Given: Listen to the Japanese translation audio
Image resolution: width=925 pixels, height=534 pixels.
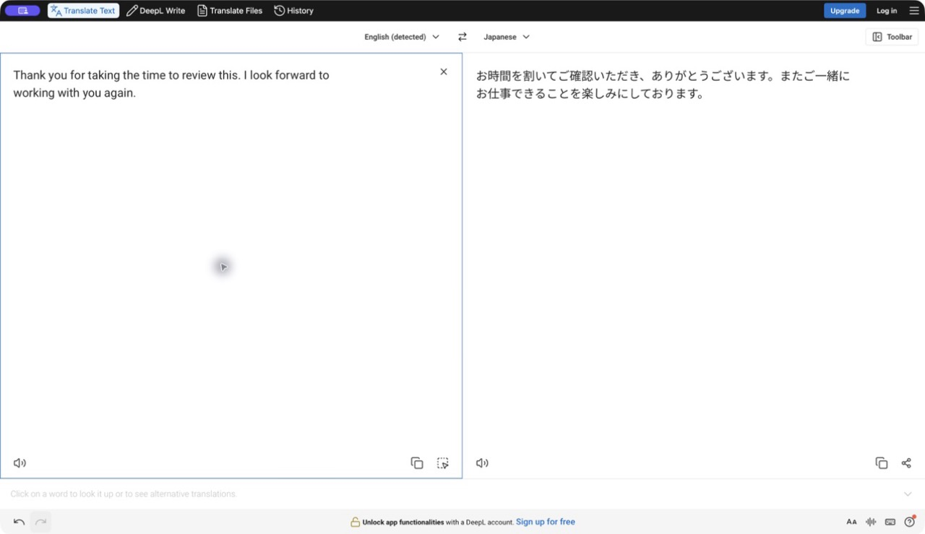Looking at the screenshot, I should click(x=482, y=463).
